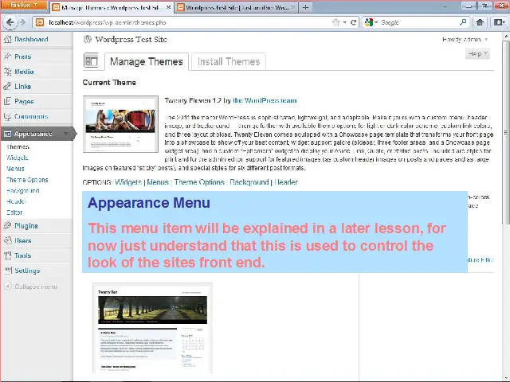
Task: Click the WordPress logo beside site title
Action: (87, 39)
